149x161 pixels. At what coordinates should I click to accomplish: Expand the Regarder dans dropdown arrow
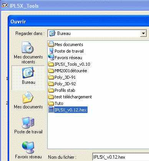(x=143, y=33)
